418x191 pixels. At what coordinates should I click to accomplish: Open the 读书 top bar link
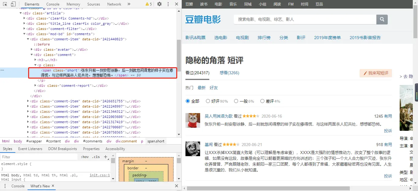tap(204, 4)
